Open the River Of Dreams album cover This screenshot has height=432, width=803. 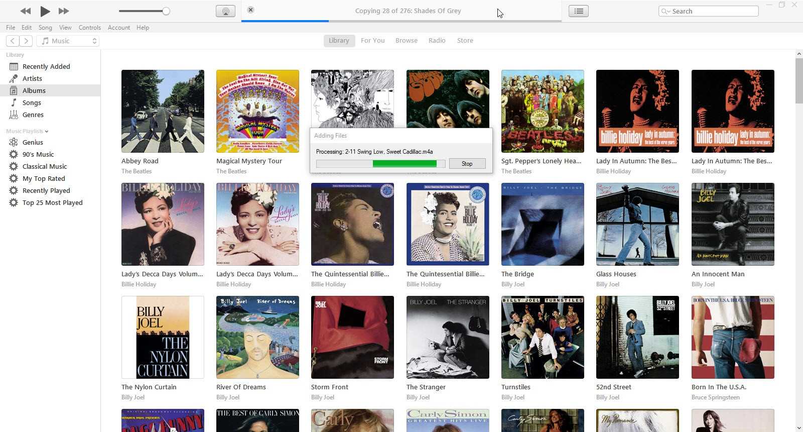point(257,337)
